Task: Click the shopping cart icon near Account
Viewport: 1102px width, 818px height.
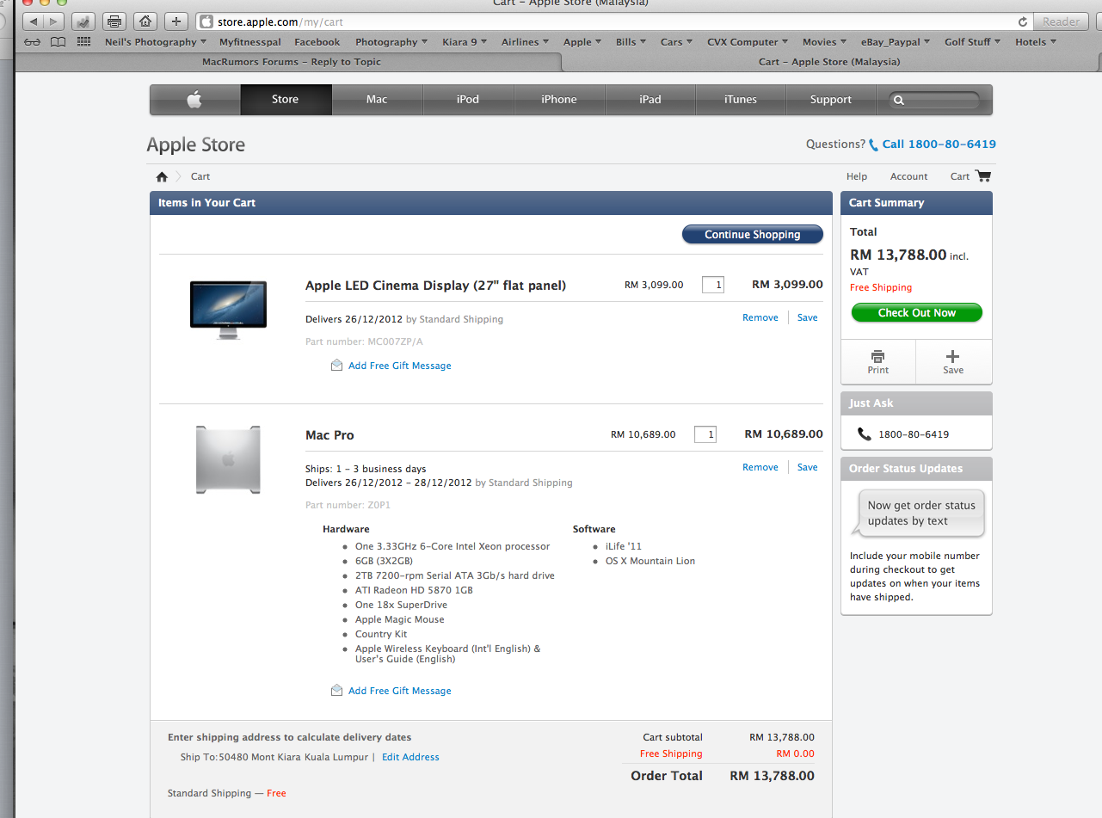Action: 983,175
